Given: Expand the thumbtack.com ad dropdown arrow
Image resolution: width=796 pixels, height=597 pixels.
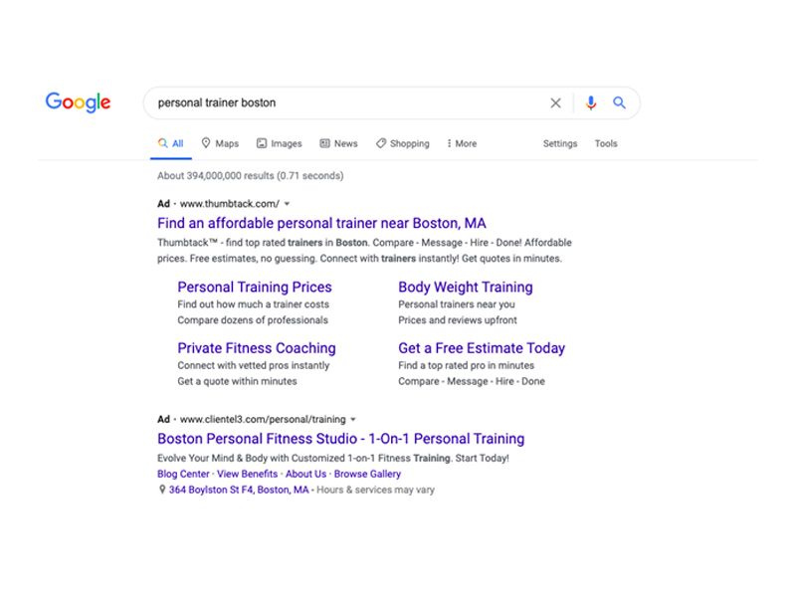Looking at the screenshot, I should 288,204.
